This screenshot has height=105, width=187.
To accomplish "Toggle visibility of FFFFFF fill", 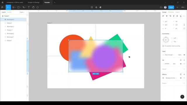I will click(x=181, y=64).
